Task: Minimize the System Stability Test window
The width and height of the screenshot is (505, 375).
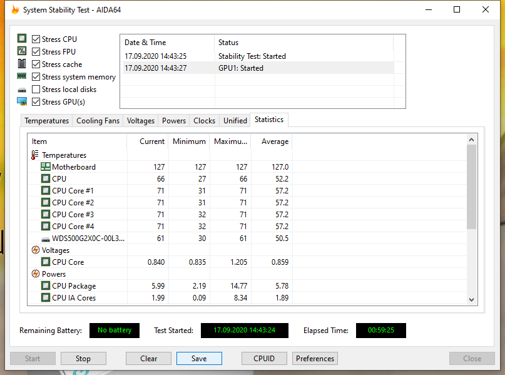Action: [x=429, y=9]
